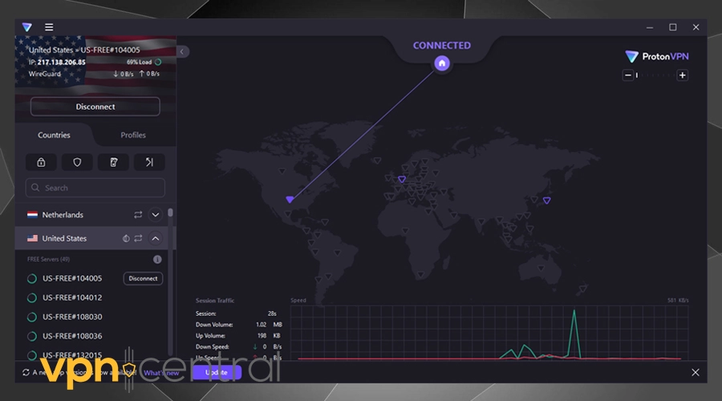
Task: Disconnect from US-FREE#104005 in the list
Action: pos(143,278)
